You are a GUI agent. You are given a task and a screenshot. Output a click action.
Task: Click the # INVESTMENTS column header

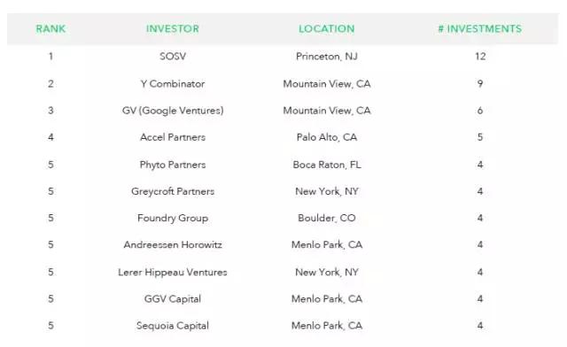(x=480, y=29)
